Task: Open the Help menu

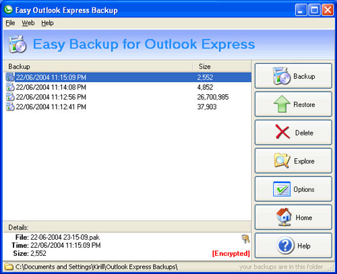Action: click(47, 23)
